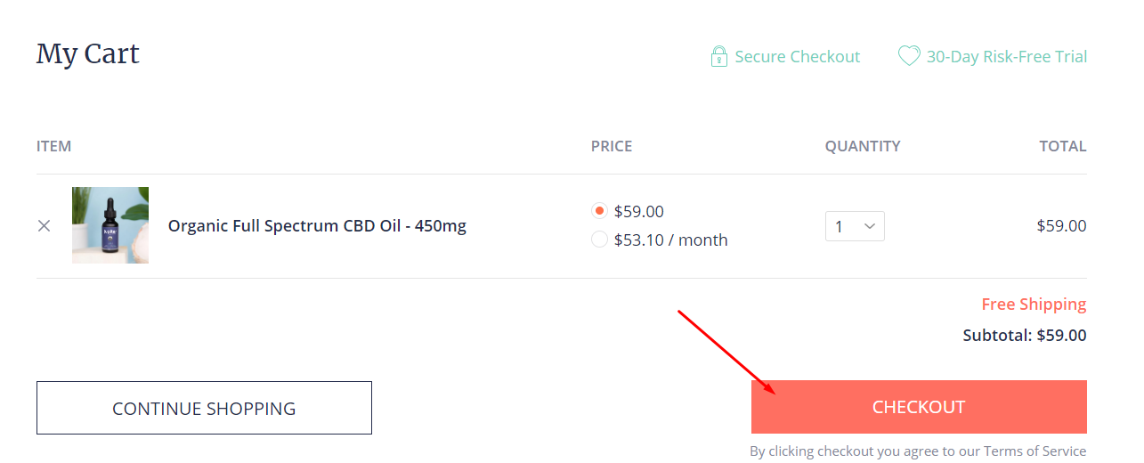Click the 30-Day Risk-Free Trial text

point(1006,57)
